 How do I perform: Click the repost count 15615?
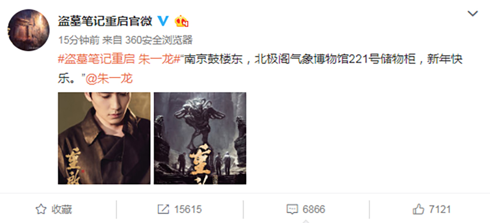pos(188,209)
